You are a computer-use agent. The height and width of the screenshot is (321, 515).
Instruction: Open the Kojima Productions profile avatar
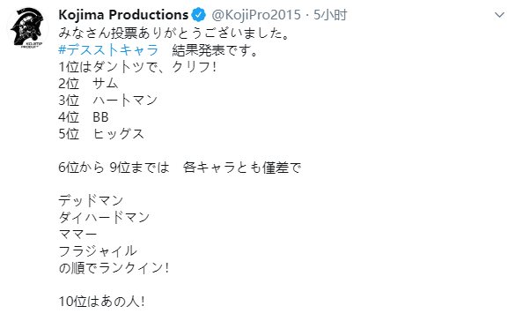[x=27, y=27]
